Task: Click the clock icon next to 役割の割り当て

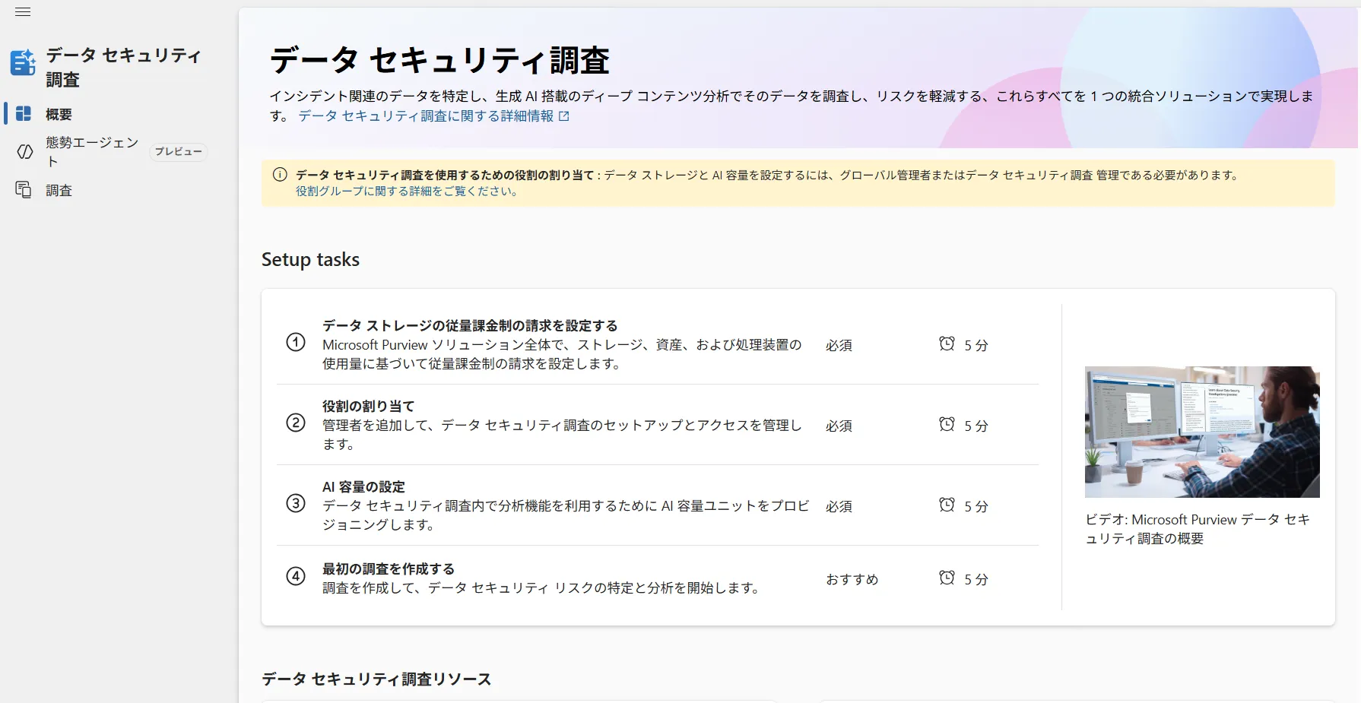Action: pyautogui.click(x=947, y=425)
